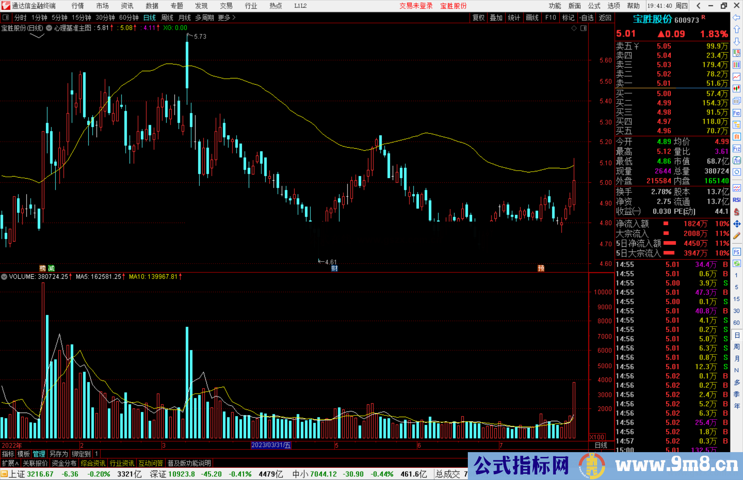Click the RSI indicator sidebar icon
This screenshot has width=743, height=480.
pos(736,200)
